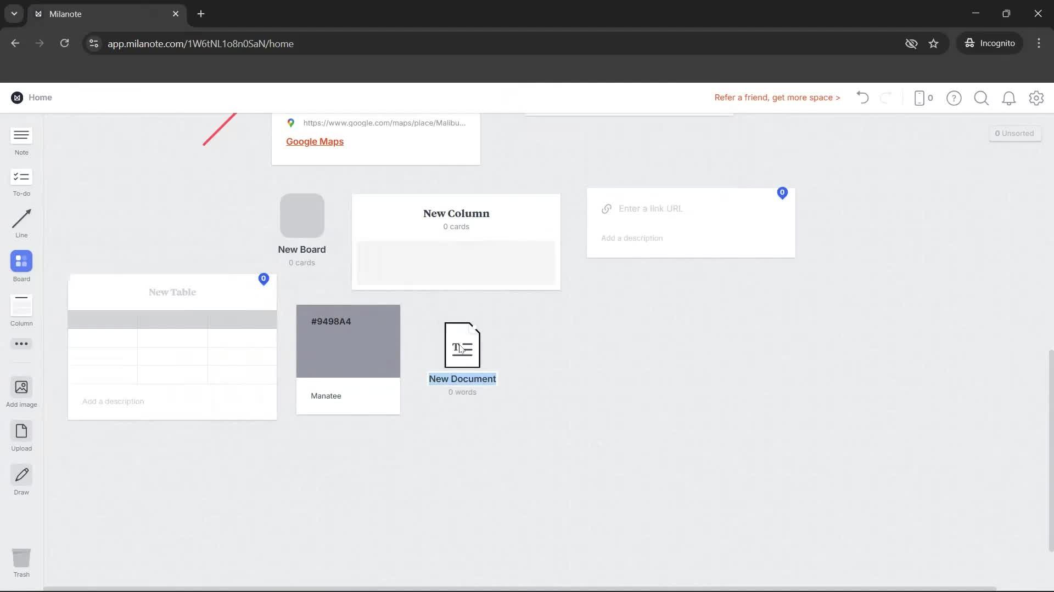Expand the sidebar more options ellipsis

[21, 344]
